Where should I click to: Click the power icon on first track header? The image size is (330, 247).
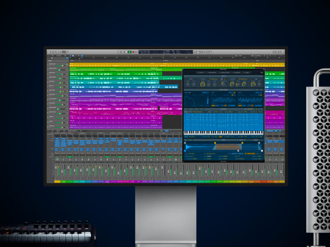pos(67,65)
